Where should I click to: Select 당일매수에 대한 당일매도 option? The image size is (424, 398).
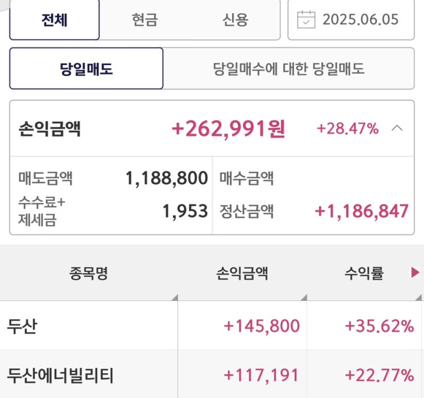[288, 69]
